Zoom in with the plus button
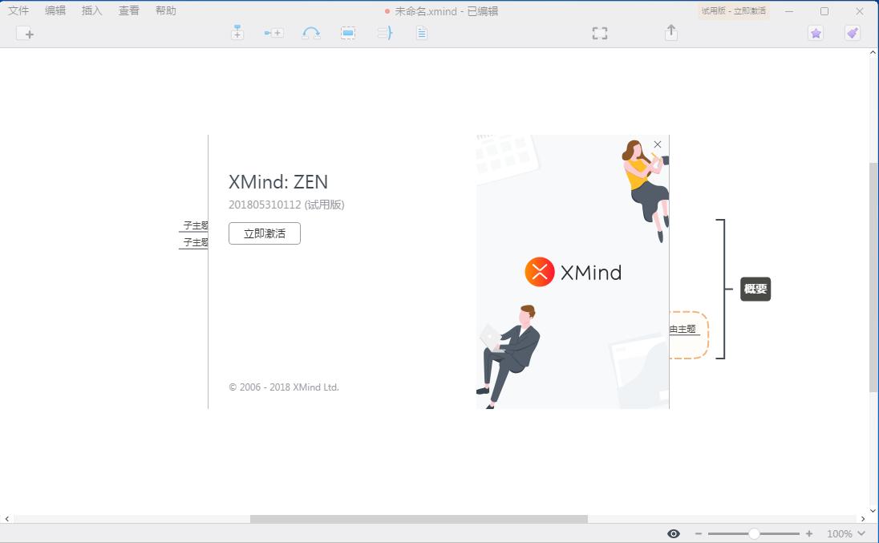Screen dimensions: 879x543 809,533
